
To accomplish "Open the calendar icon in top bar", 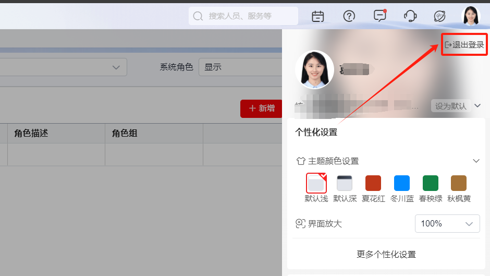I will [x=317, y=16].
